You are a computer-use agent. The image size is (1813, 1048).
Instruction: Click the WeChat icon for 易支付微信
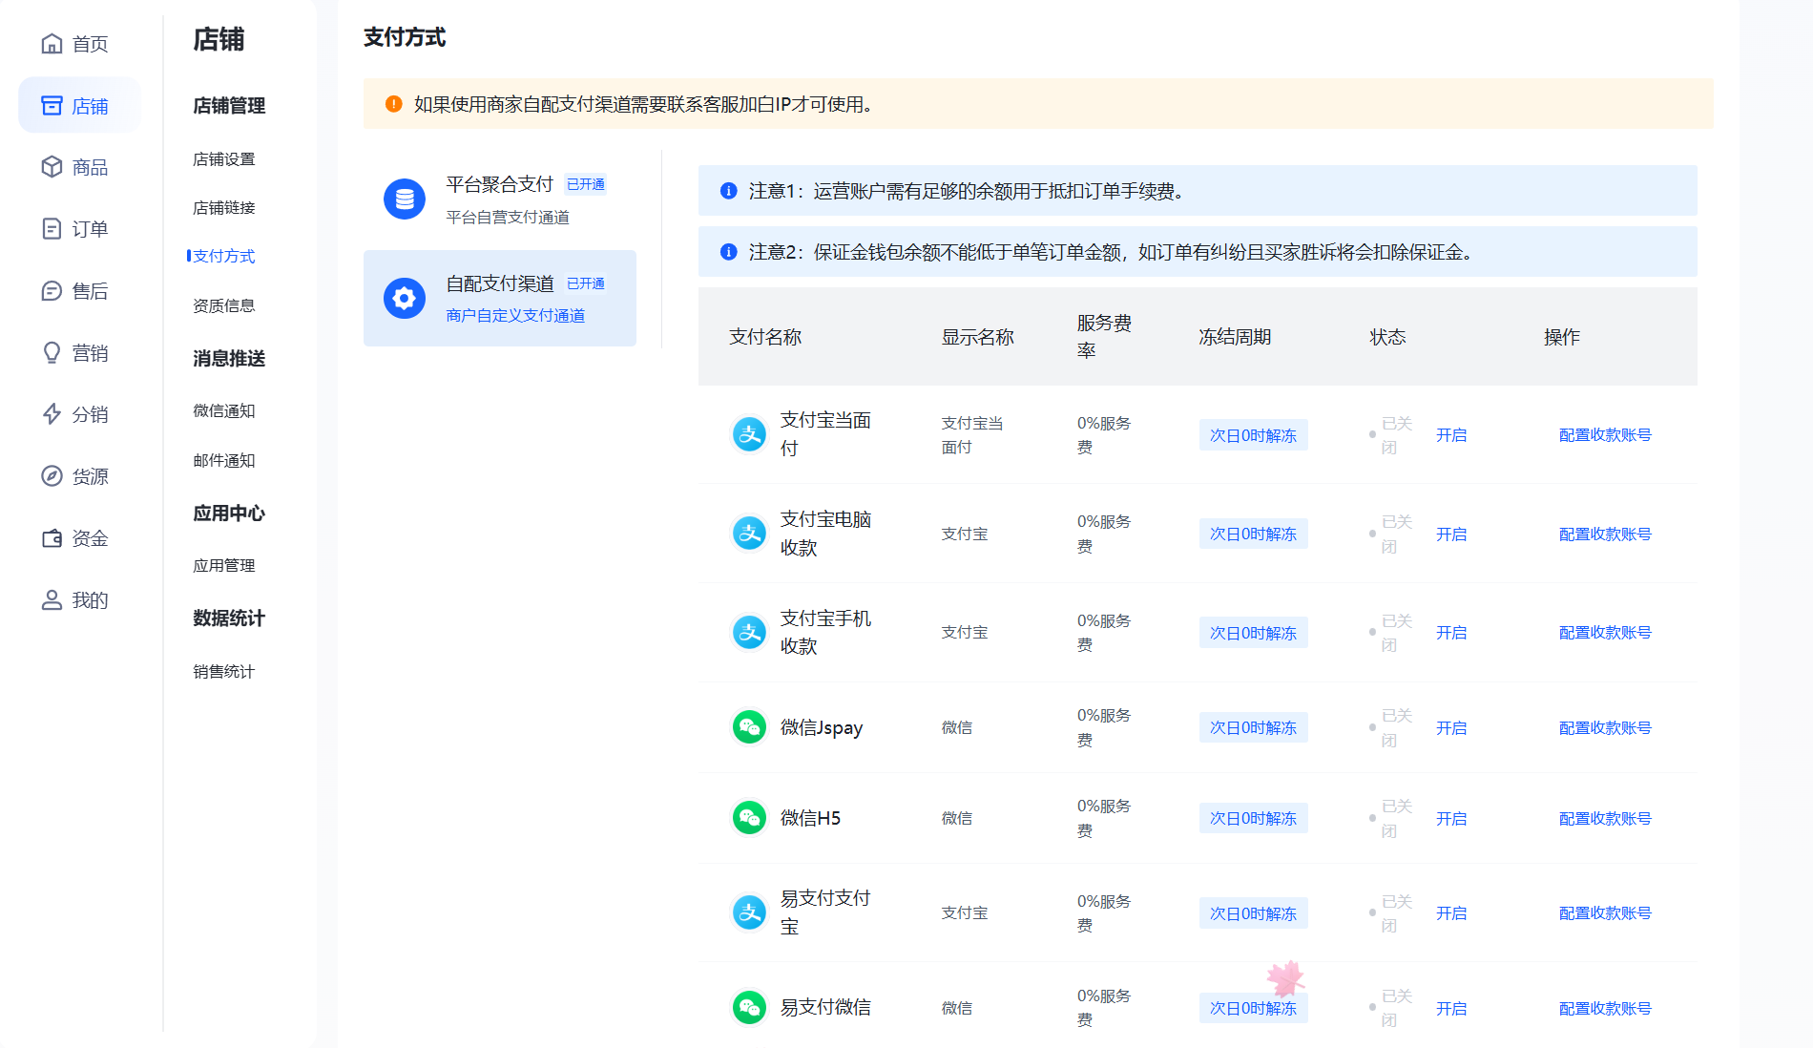(x=749, y=1008)
